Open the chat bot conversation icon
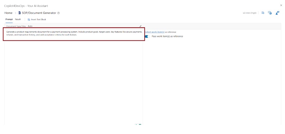This screenshot has height=134, width=285. pos(270,13)
